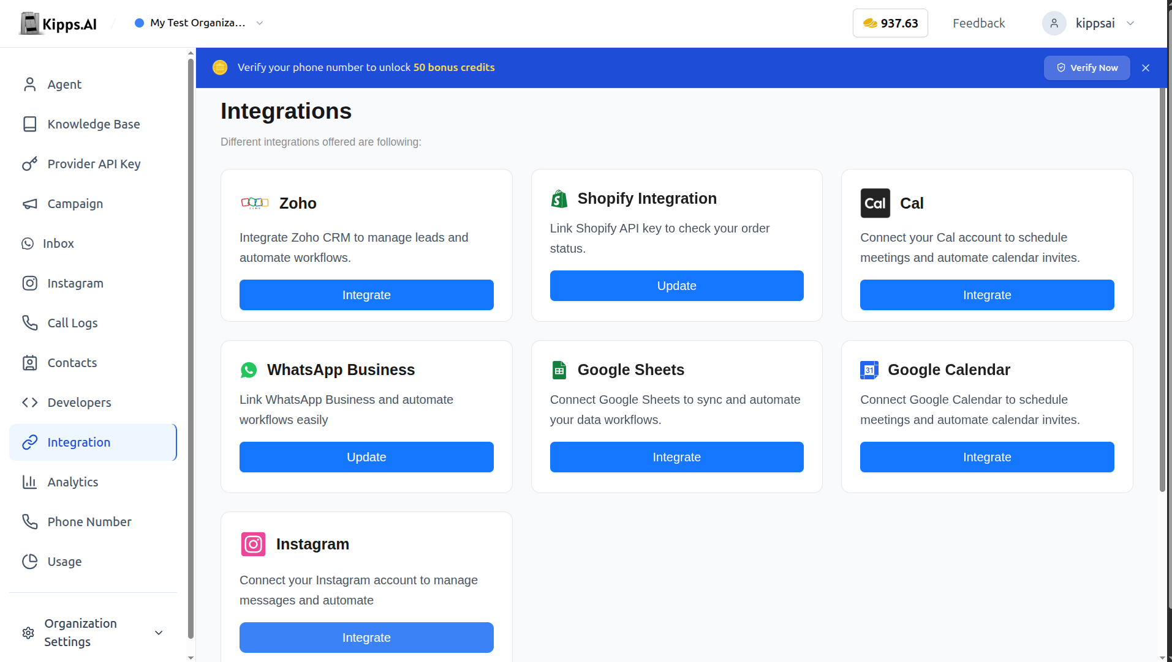Dismiss the phone verification banner

point(1146,68)
